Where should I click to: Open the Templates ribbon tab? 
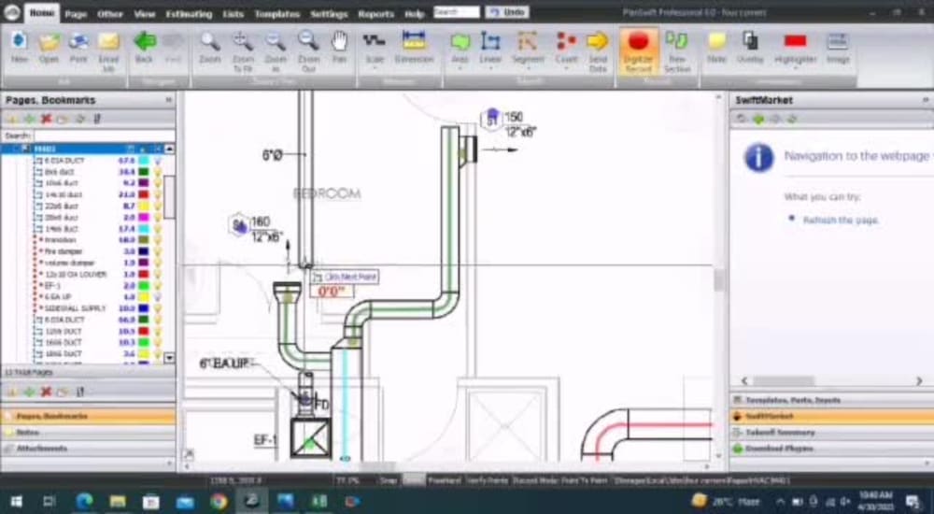click(x=277, y=14)
